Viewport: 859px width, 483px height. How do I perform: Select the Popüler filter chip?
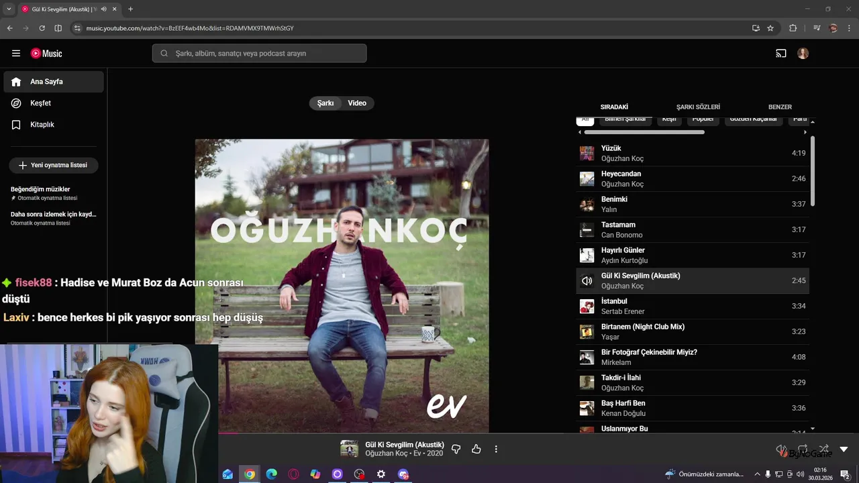click(x=703, y=120)
